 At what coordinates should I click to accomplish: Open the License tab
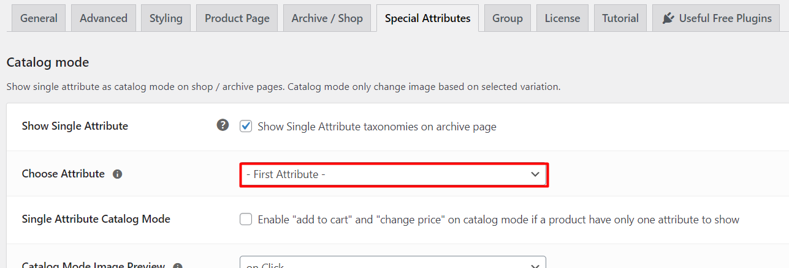click(x=562, y=18)
